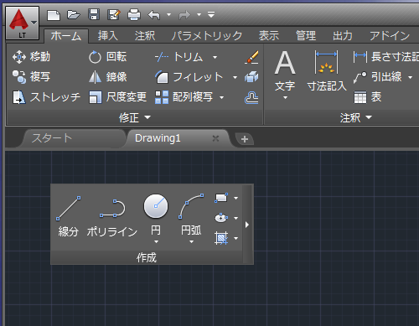Switch to the ホーム ribbon tab
The image size is (419, 326).
pos(66,36)
